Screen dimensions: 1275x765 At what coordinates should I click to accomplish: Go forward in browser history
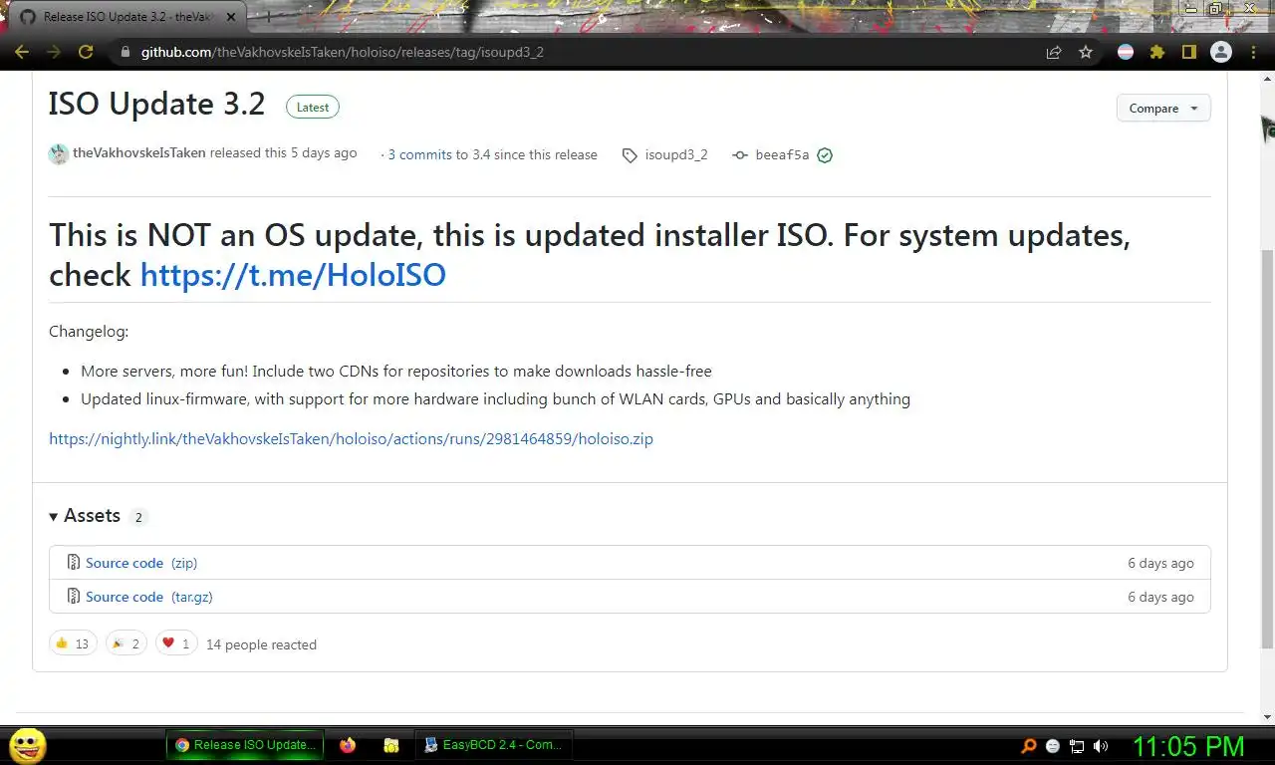pos(53,52)
